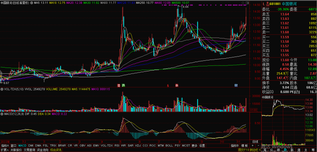Select the RSI indicator
Viewport: 317px width, 152px height.
click(117, 146)
